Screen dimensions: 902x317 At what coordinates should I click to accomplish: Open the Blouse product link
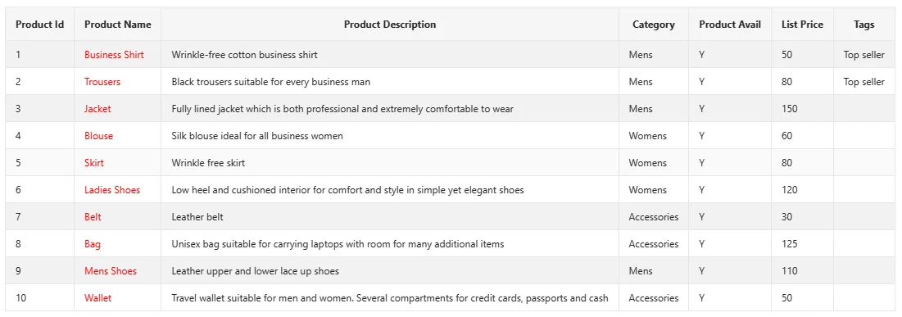tap(99, 136)
